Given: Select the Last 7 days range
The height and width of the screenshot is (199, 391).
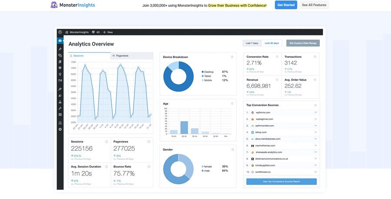Looking at the screenshot, I should 252,43.
